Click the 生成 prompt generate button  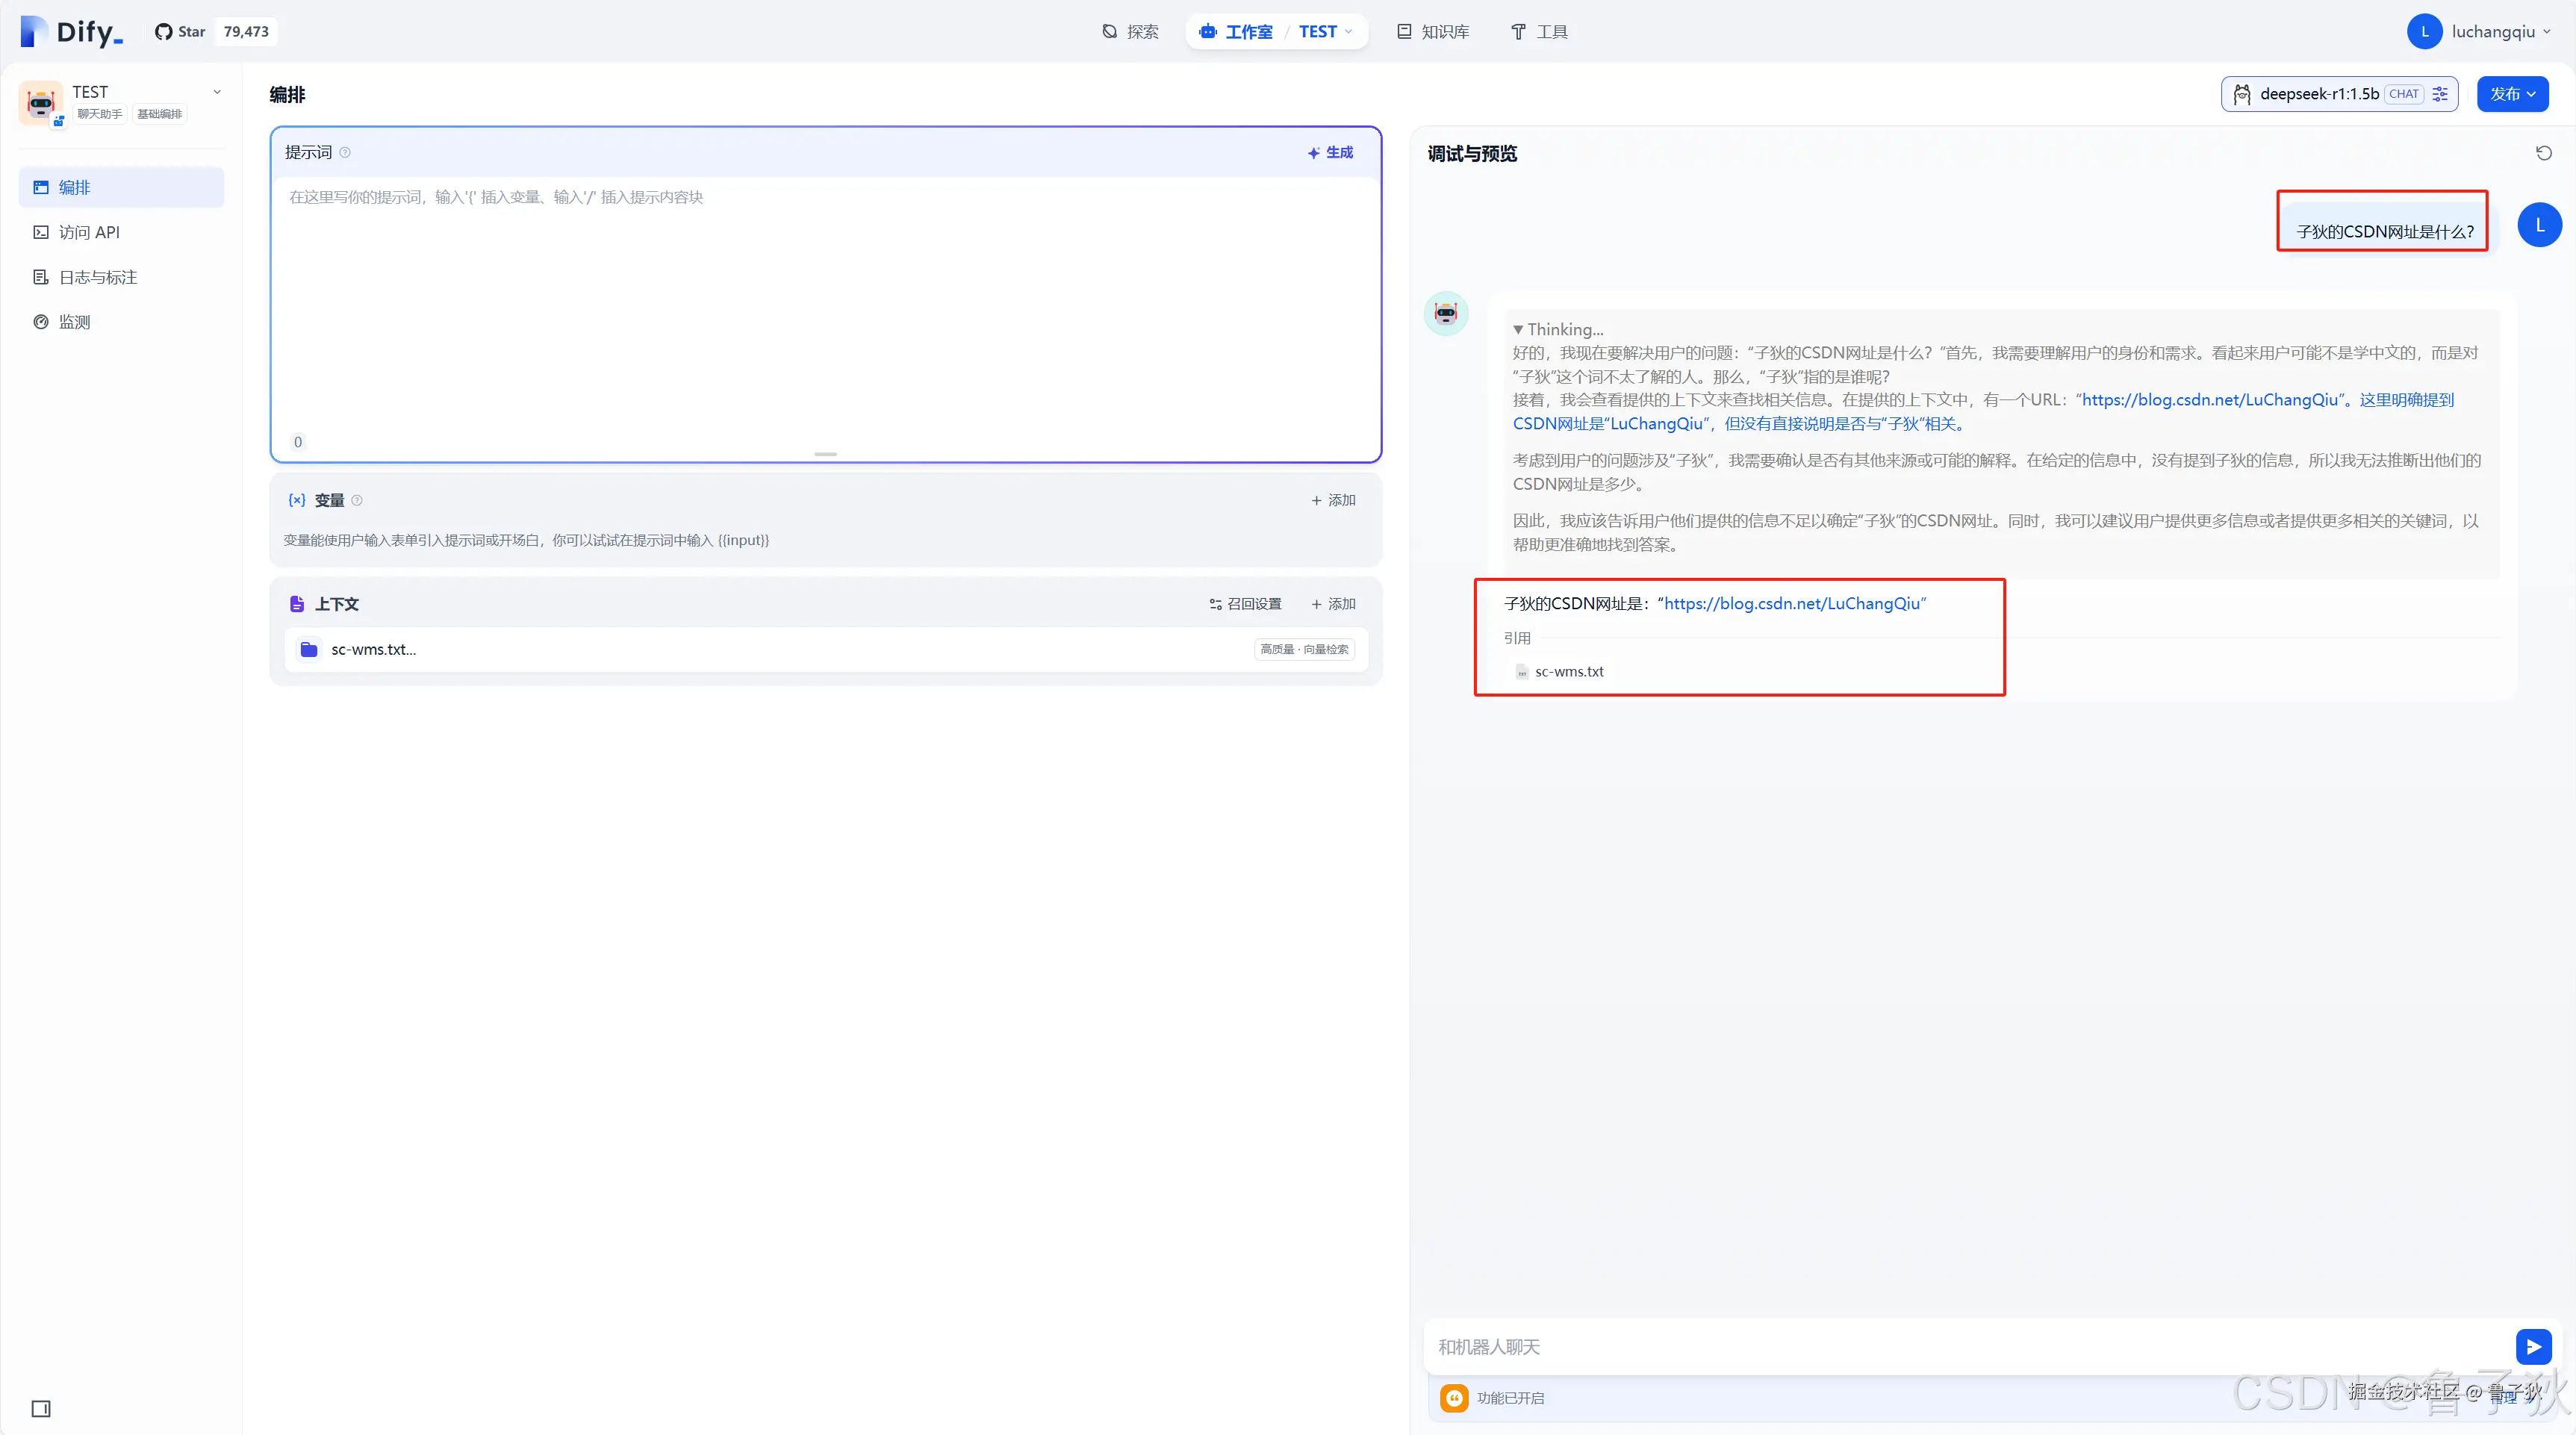1330,152
